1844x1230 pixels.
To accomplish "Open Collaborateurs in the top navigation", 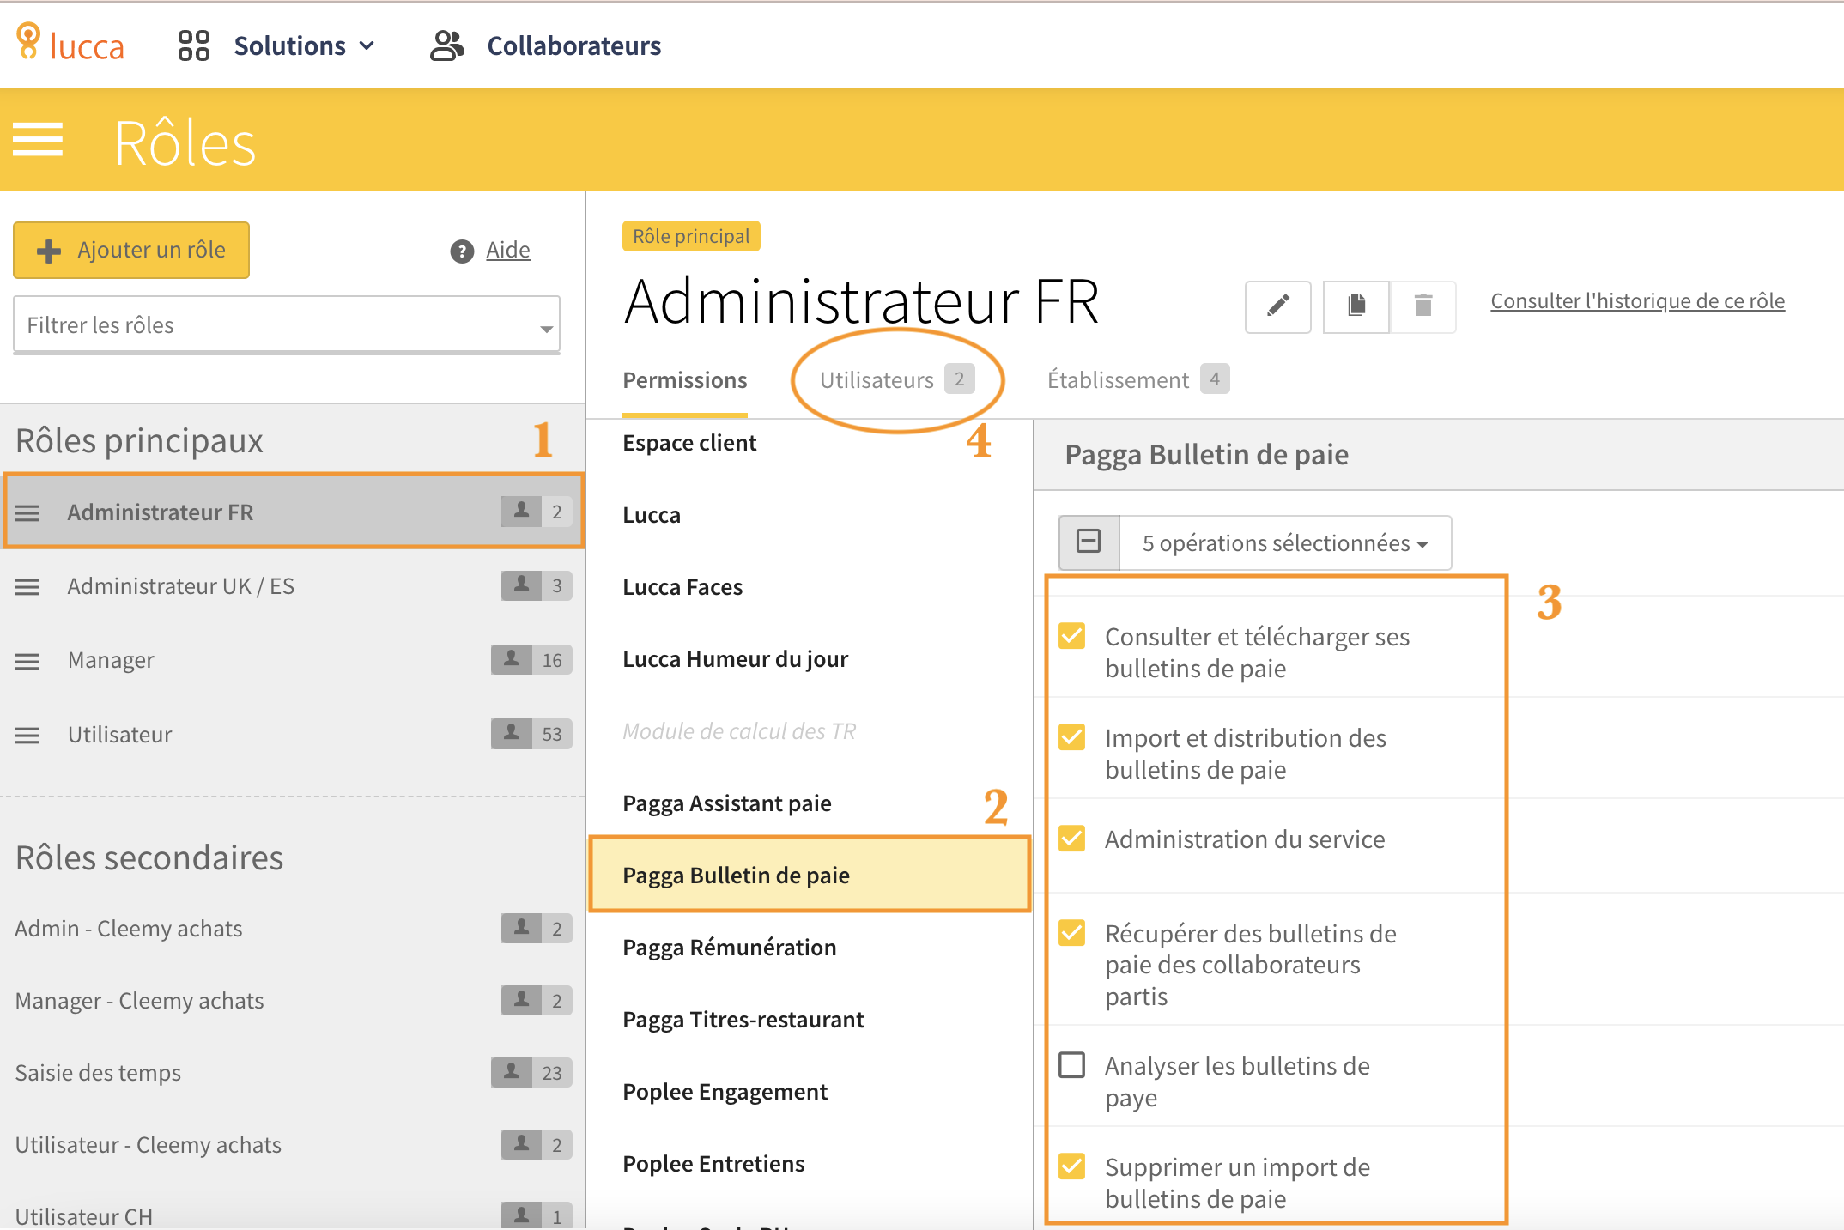I will 574,45.
